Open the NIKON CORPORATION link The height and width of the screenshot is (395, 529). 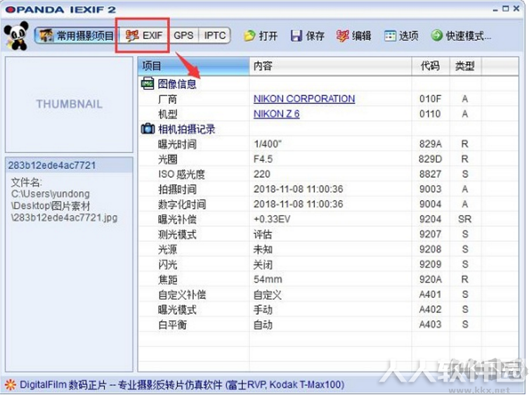(x=304, y=98)
